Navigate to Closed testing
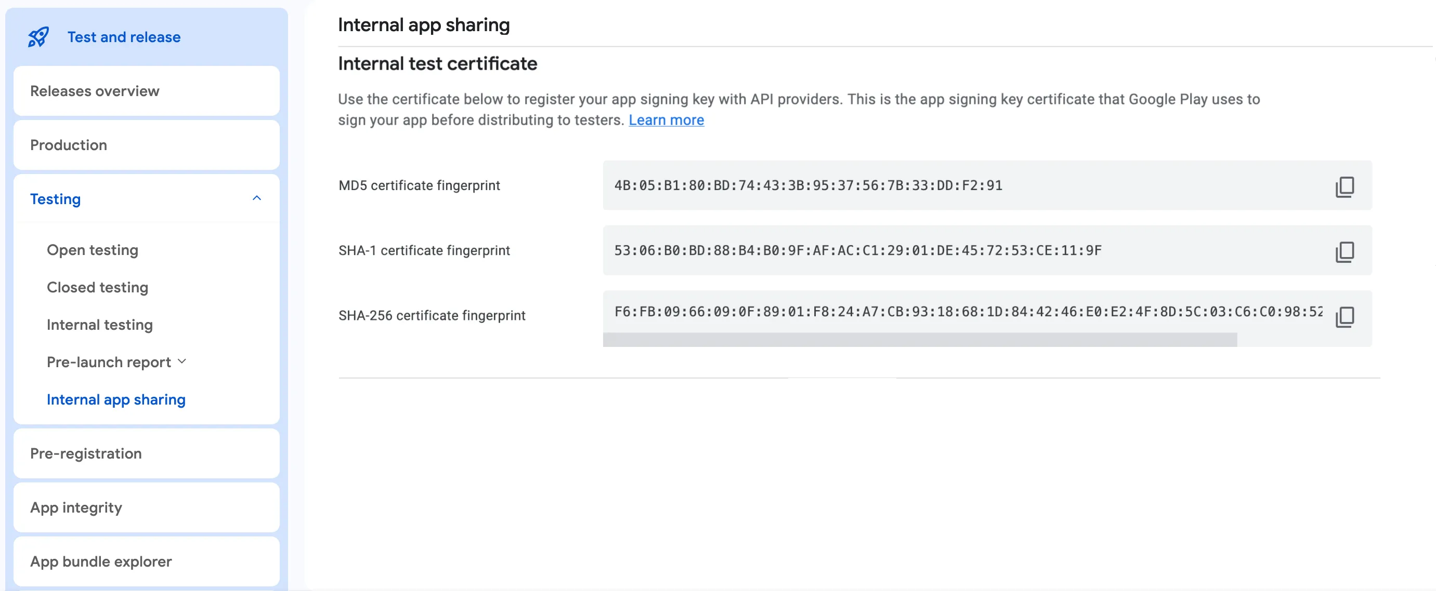The image size is (1436, 591). tap(98, 287)
